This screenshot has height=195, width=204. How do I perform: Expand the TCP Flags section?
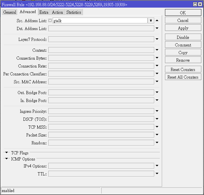pos(6,152)
